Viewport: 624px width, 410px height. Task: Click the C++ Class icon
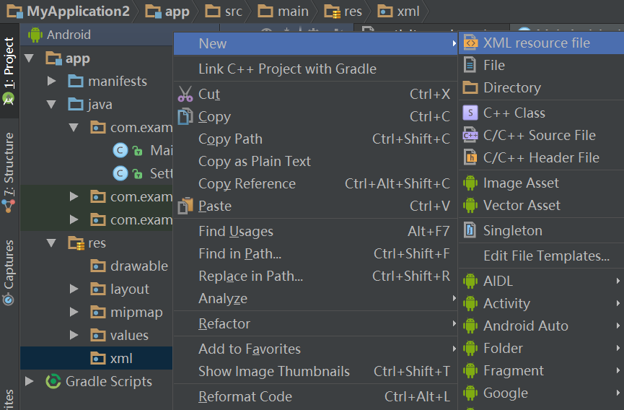[470, 113]
